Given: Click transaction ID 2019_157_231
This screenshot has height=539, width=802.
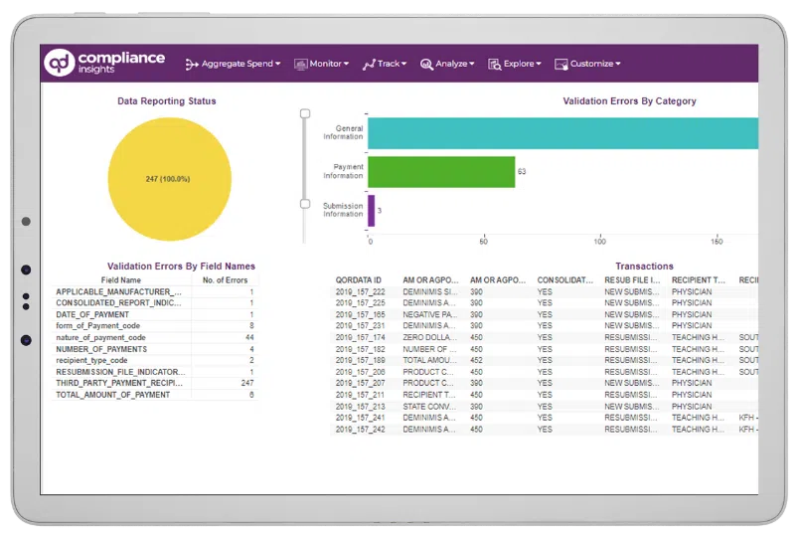Looking at the screenshot, I should (x=360, y=326).
